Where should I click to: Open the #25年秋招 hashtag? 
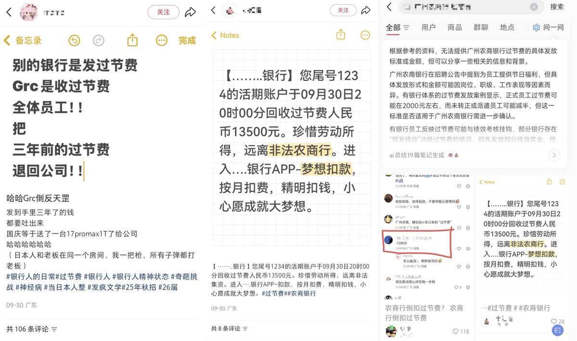click(139, 287)
